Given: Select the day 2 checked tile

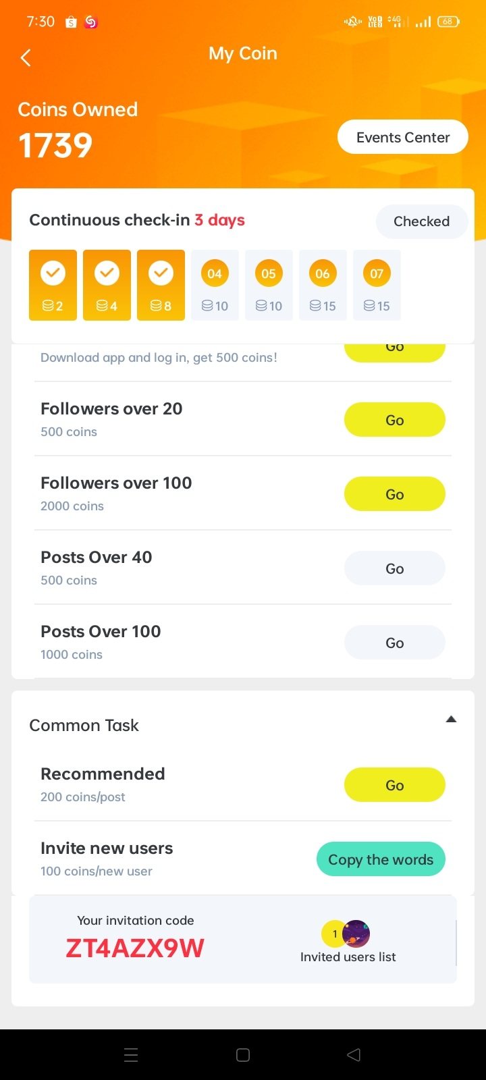Looking at the screenshot, I should 107,285.
